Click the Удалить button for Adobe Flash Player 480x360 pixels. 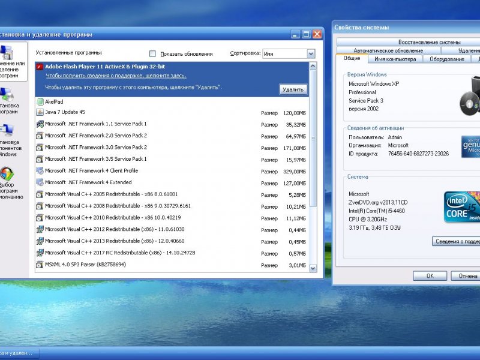pos(293,89)
